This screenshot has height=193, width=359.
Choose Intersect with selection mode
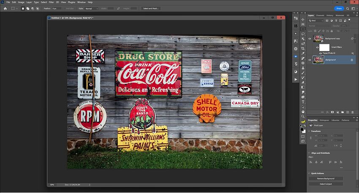click(x=38, y=8)
